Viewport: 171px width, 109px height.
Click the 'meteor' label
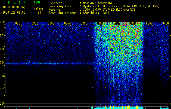click(x=39, y=8)
